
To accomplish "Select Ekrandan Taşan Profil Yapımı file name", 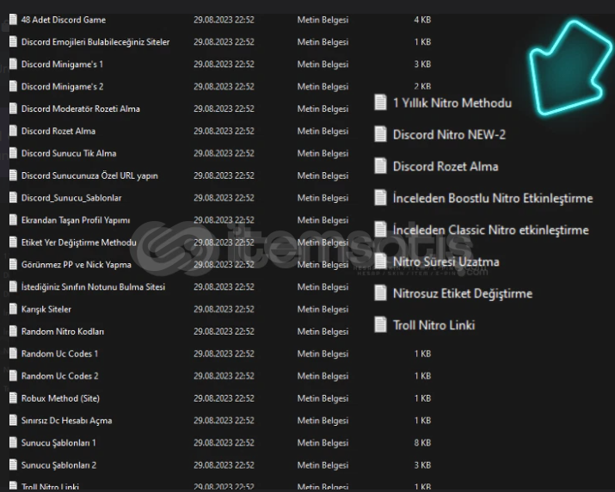I will (76, 220).
